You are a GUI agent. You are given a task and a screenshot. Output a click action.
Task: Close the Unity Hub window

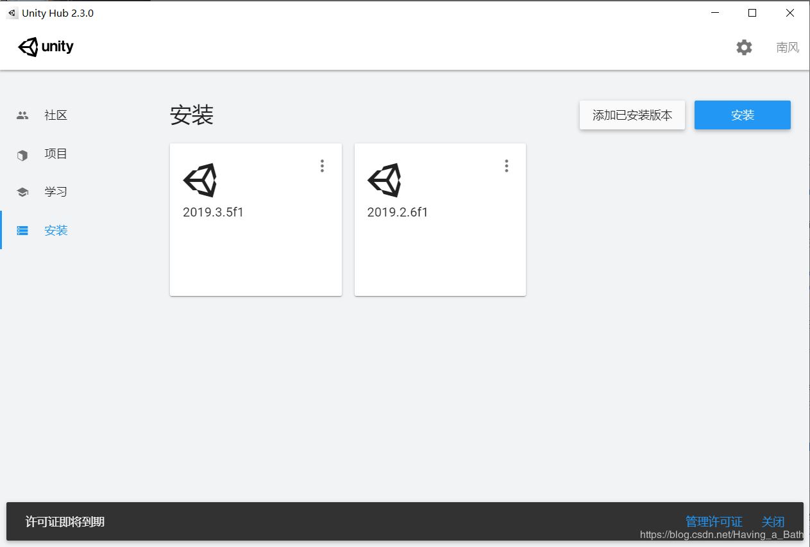pos(790,13)
